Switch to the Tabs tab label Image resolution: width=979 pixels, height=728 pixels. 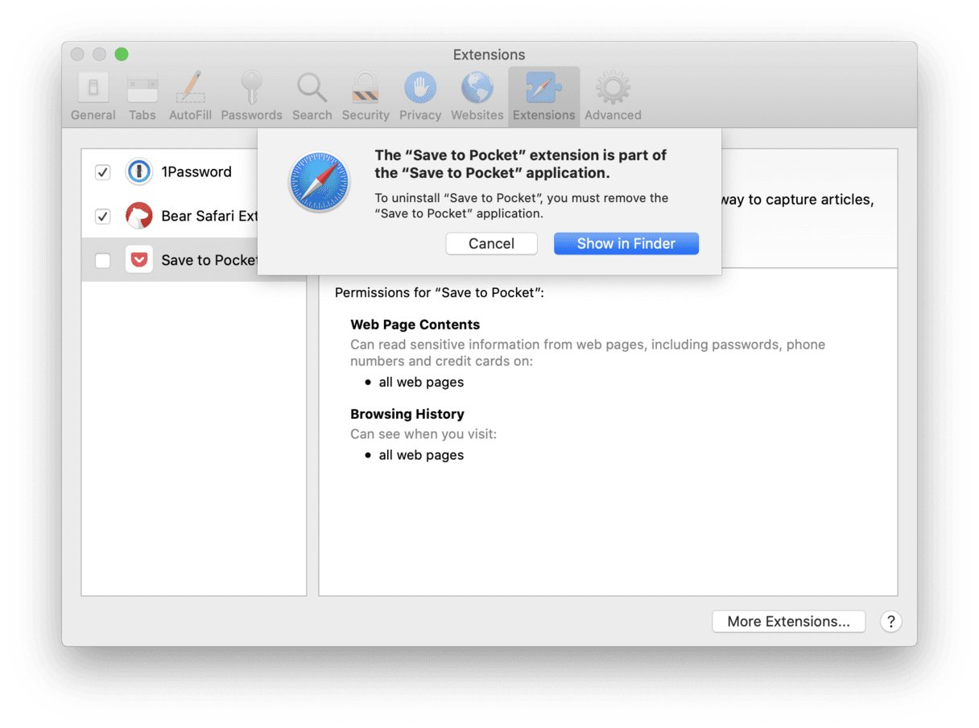143,115
